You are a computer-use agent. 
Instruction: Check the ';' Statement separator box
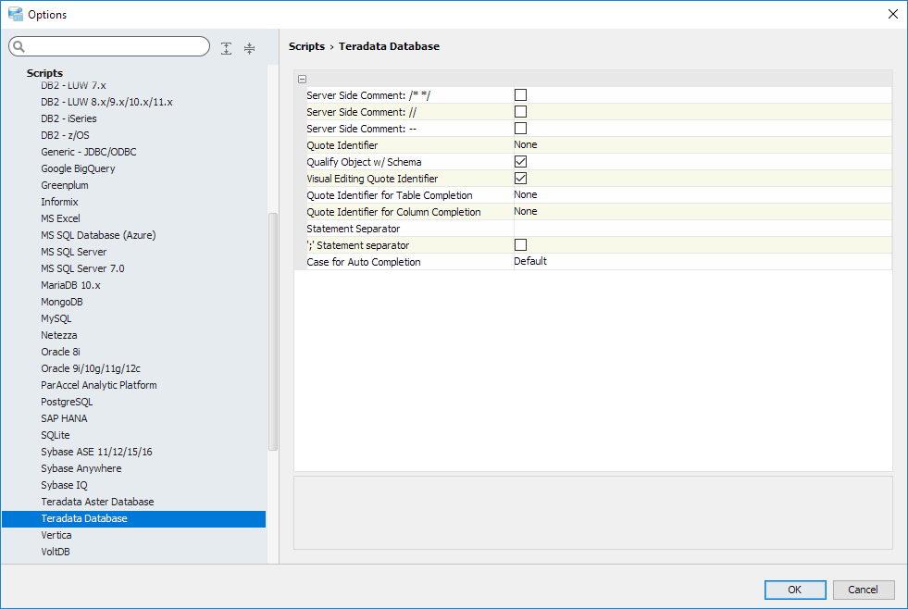point(520,244)
